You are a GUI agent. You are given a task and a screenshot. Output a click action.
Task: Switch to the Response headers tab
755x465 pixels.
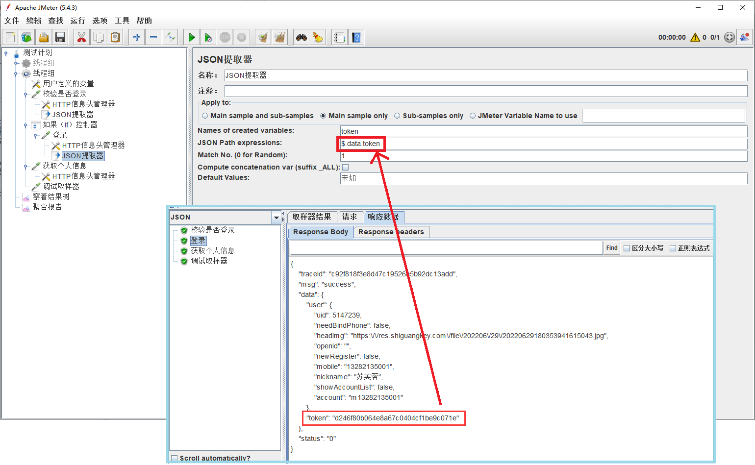(391, 232)
